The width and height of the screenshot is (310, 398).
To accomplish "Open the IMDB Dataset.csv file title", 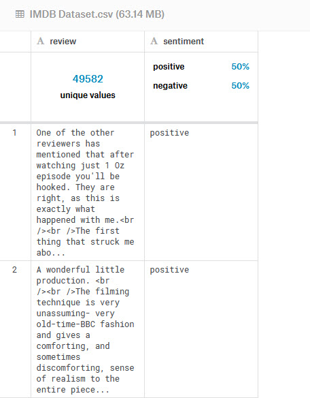I will (x=97, y=14).
